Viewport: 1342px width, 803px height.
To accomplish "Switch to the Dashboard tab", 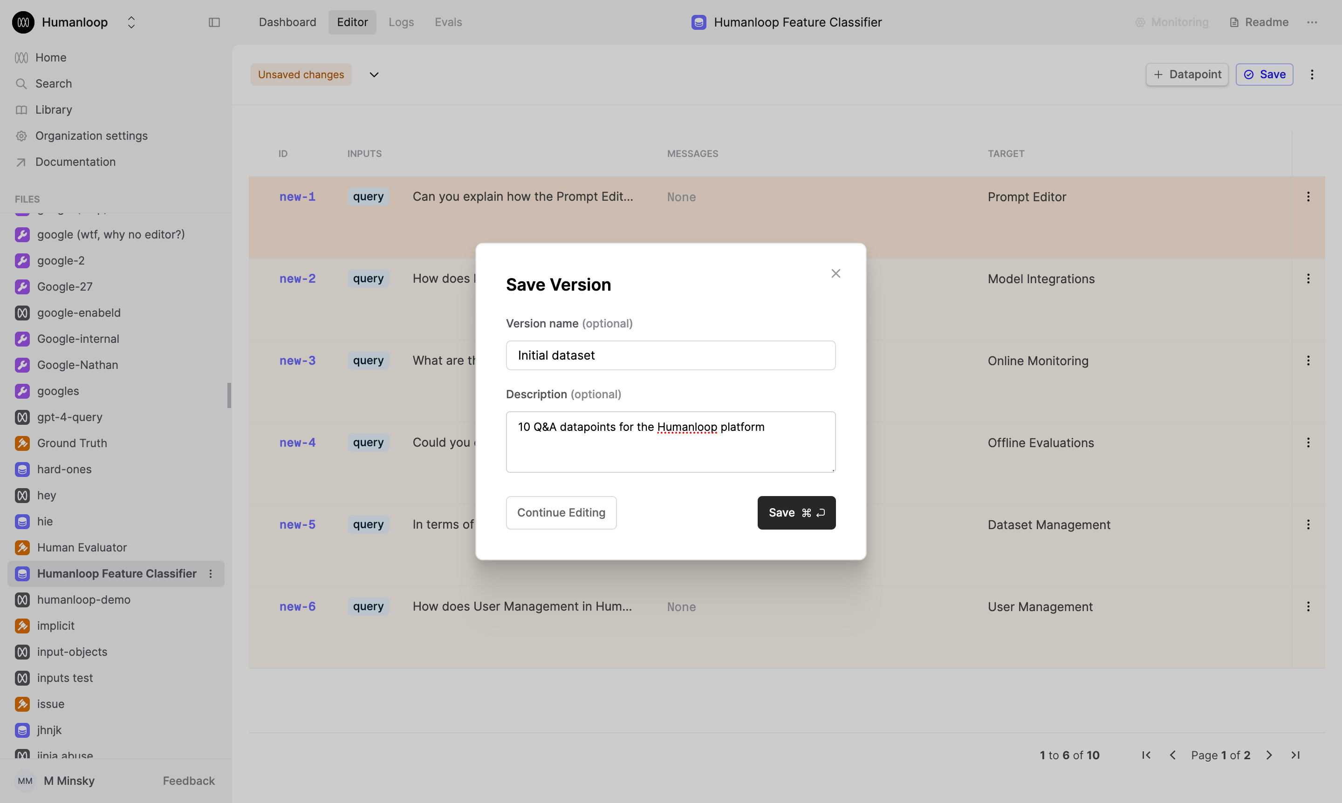I will point(288,22).
